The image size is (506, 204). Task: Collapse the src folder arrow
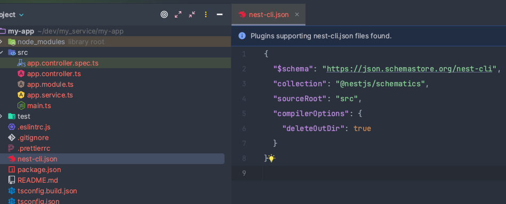click(1, 53)
